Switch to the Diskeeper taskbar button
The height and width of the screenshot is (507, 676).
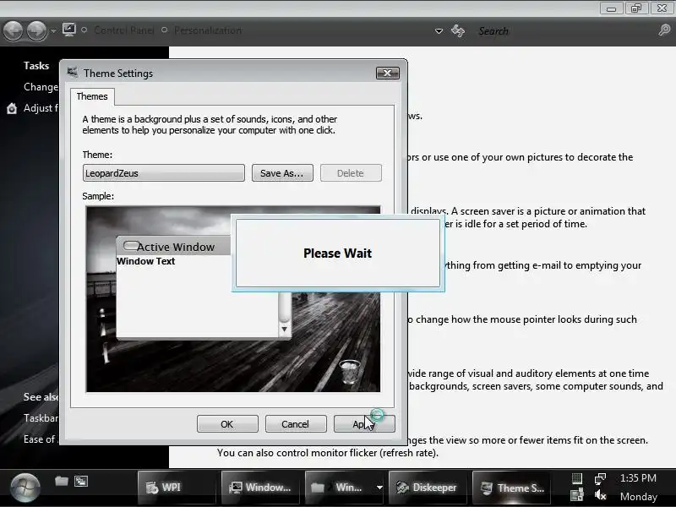428,488
